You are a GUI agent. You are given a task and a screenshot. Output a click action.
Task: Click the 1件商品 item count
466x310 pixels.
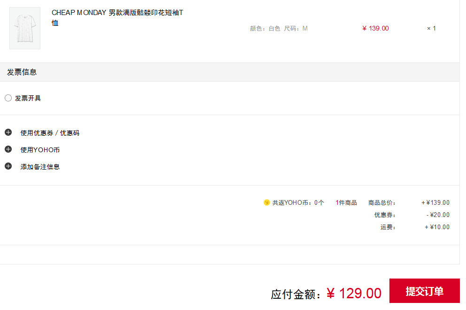[346, 203]
